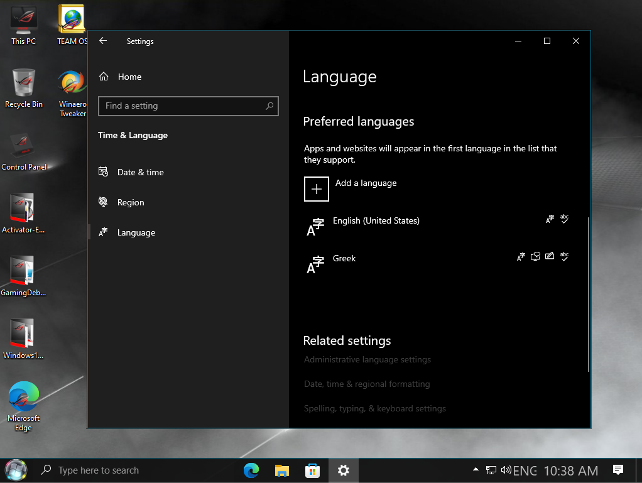Image resolution: width=642 pixels, height=483 pixels.
Task: Click the Region globe icon
Action: tap(103, 202)
